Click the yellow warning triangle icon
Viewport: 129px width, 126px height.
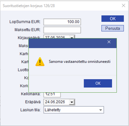40,62
